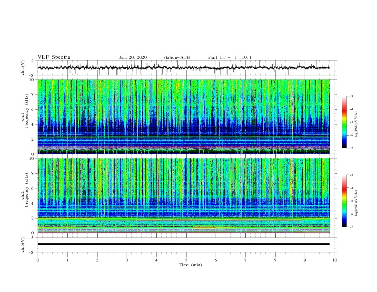Click the log(PSD) label beside ch.1 colorbar
377x292 pixels.
(x=357, y=125)
